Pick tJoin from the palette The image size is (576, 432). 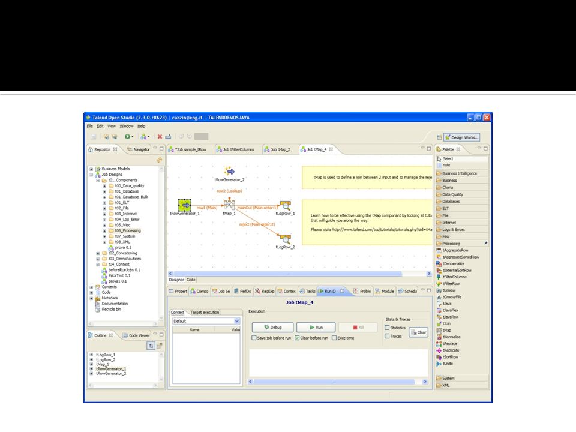pyautogui.click(x=444, y=323)
